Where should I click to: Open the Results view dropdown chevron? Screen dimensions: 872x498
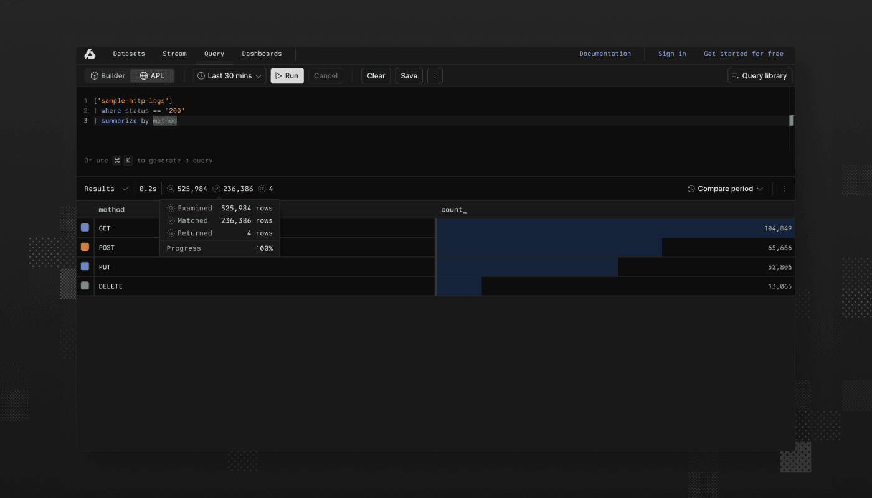point(125,188)
